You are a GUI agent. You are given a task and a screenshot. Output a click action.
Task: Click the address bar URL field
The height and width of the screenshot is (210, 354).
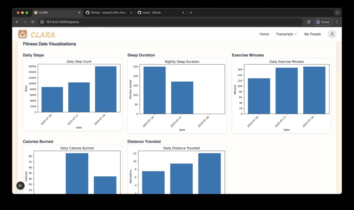170,22
